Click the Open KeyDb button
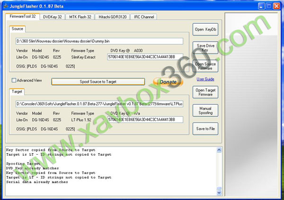The width and height of the screenshot is (284, 200). click(x=205, y=29)
